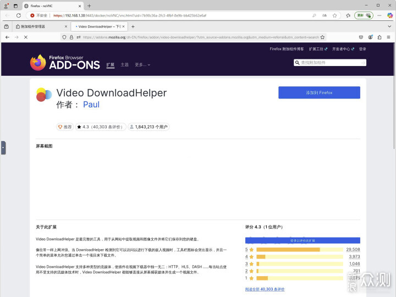Click the green Edge update button

click(x=364, y=15)
